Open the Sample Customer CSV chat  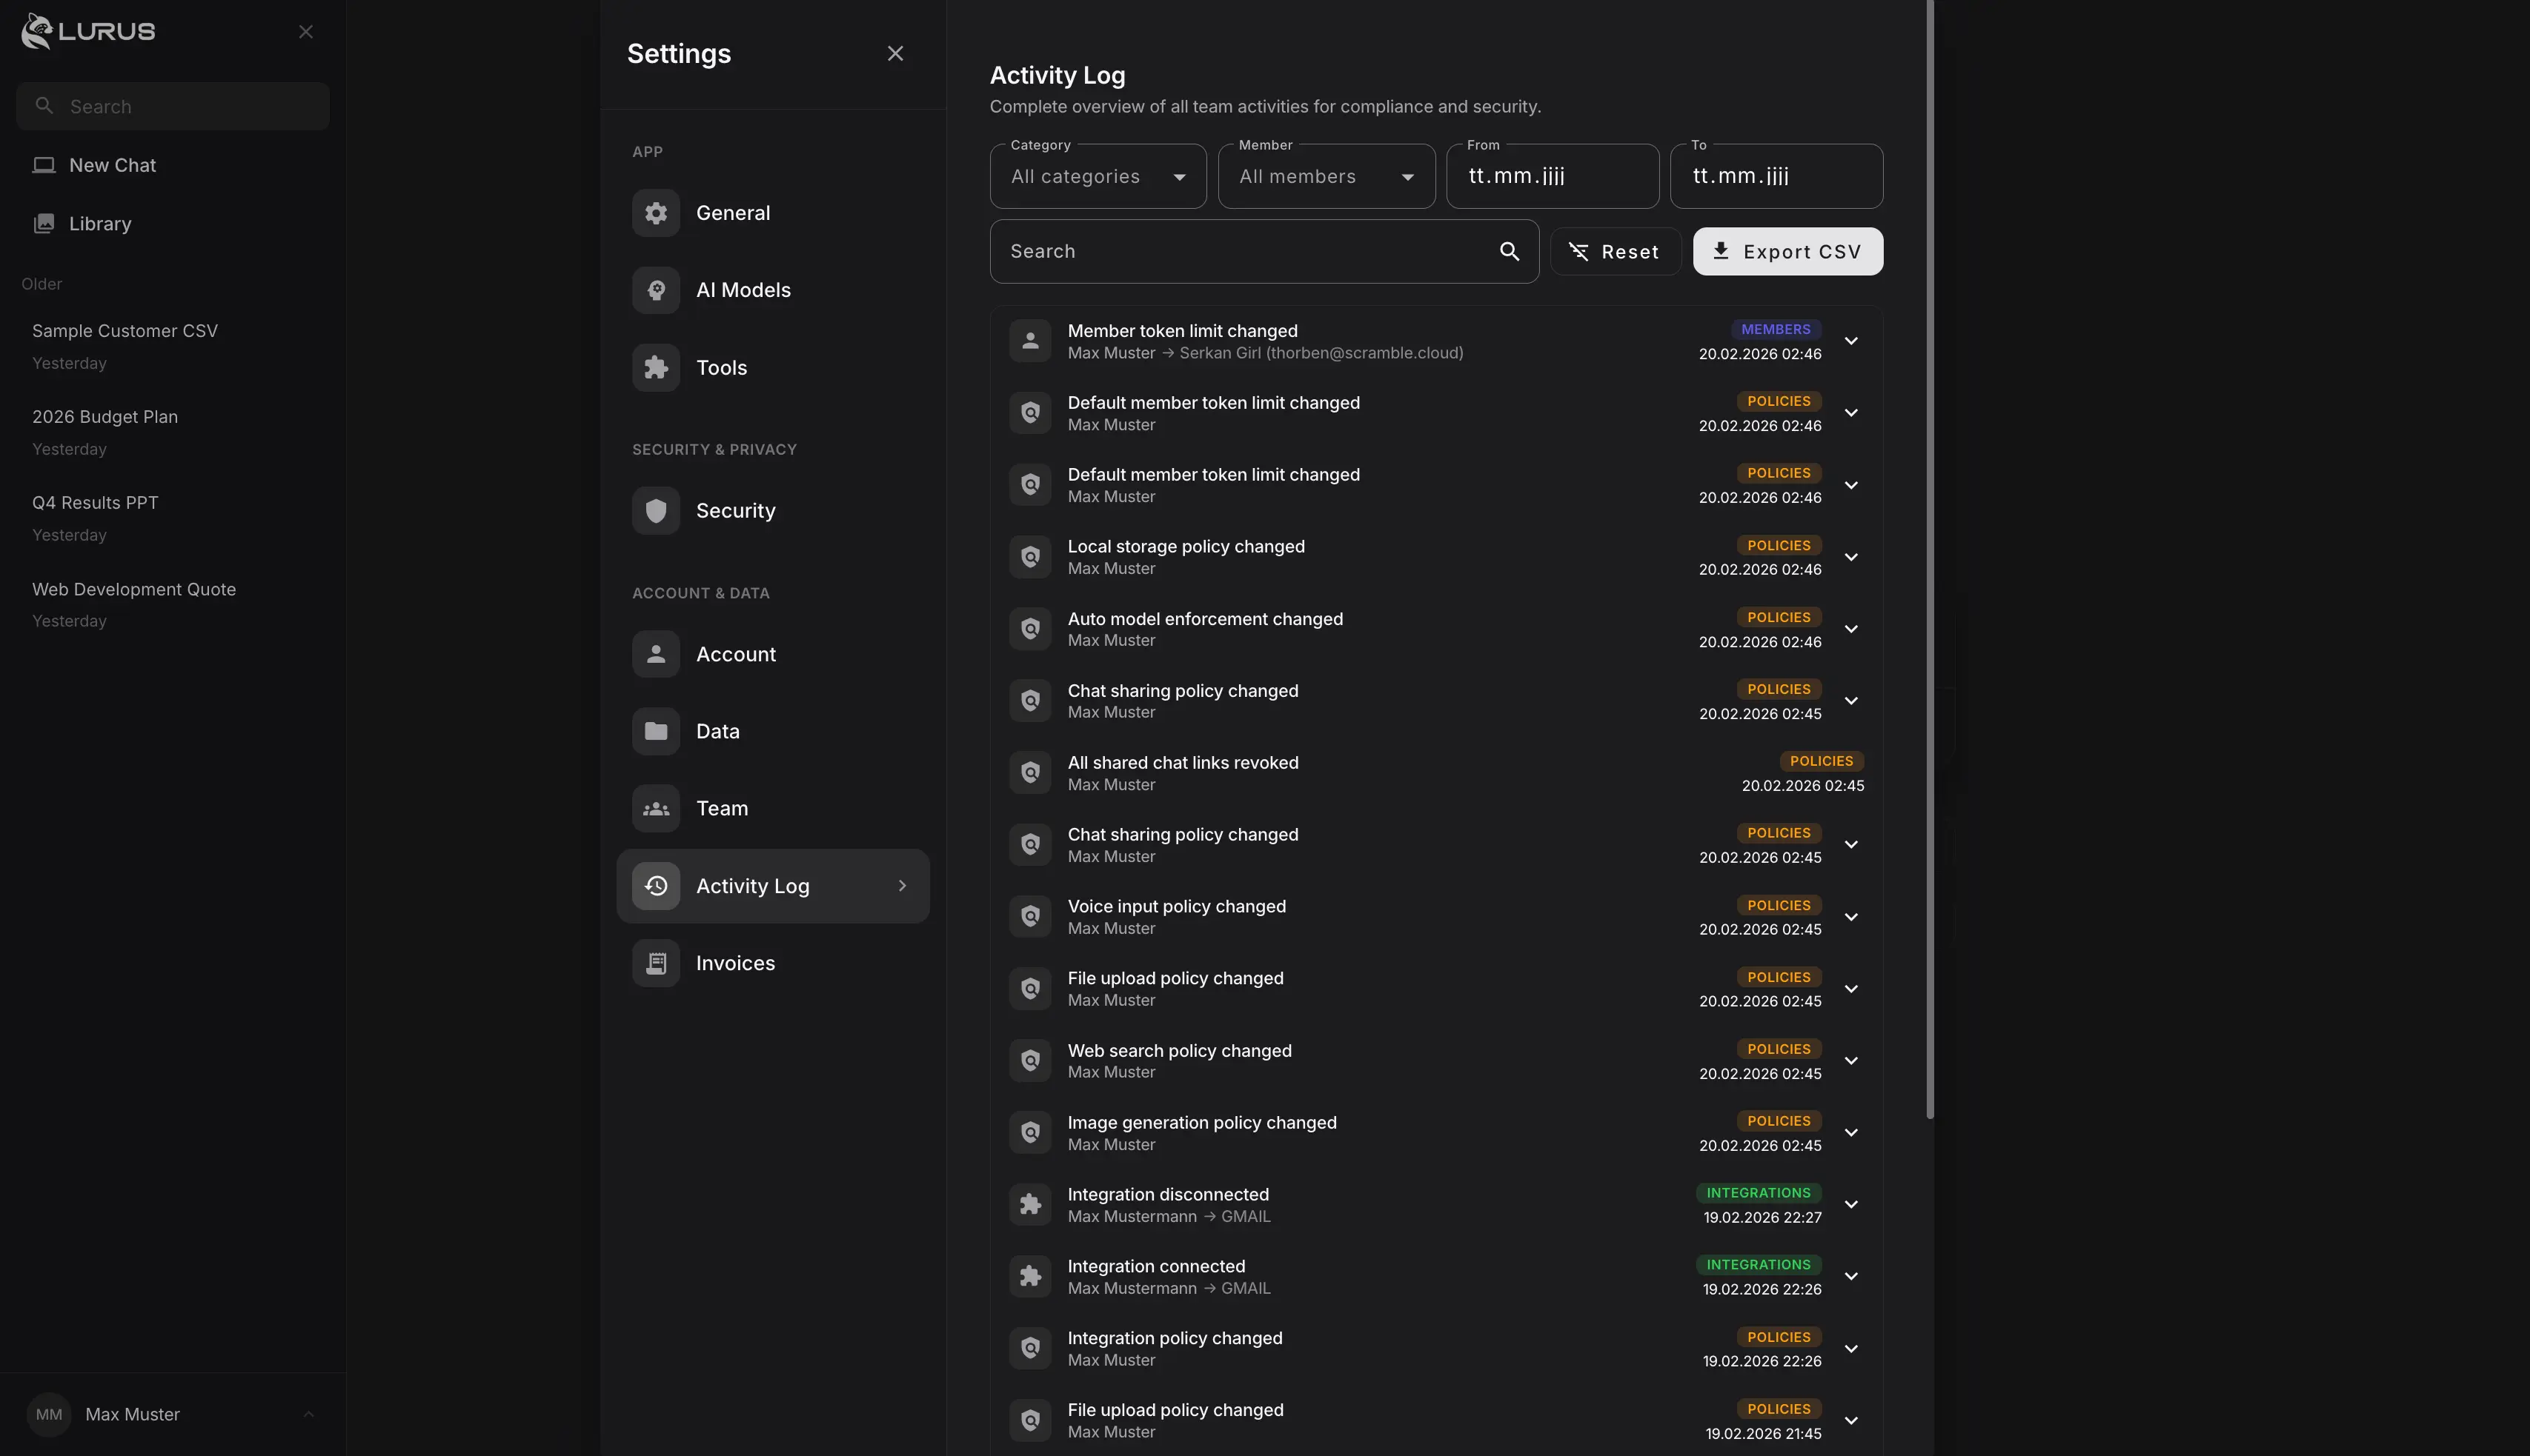click(124, 330)
